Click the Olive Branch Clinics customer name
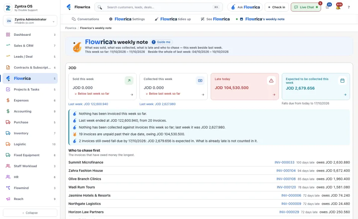This screenshot has width=358, height=219. [85, 179]
